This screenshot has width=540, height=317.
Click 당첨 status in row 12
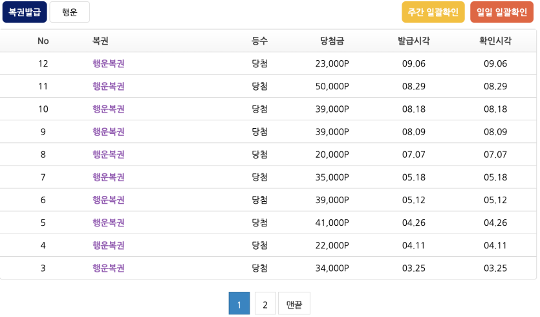click(260, 63)
